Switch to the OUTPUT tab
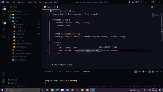The image size is (163, 92). pyautogui.click(x=60, y=72)
